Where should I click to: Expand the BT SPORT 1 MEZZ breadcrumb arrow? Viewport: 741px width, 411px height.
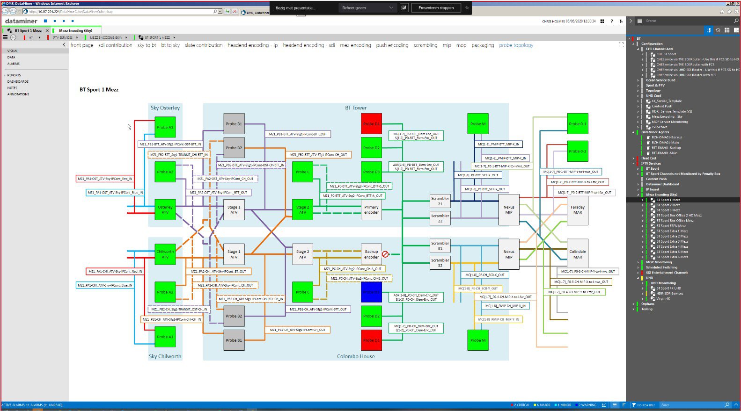click(x=174, y=37)
